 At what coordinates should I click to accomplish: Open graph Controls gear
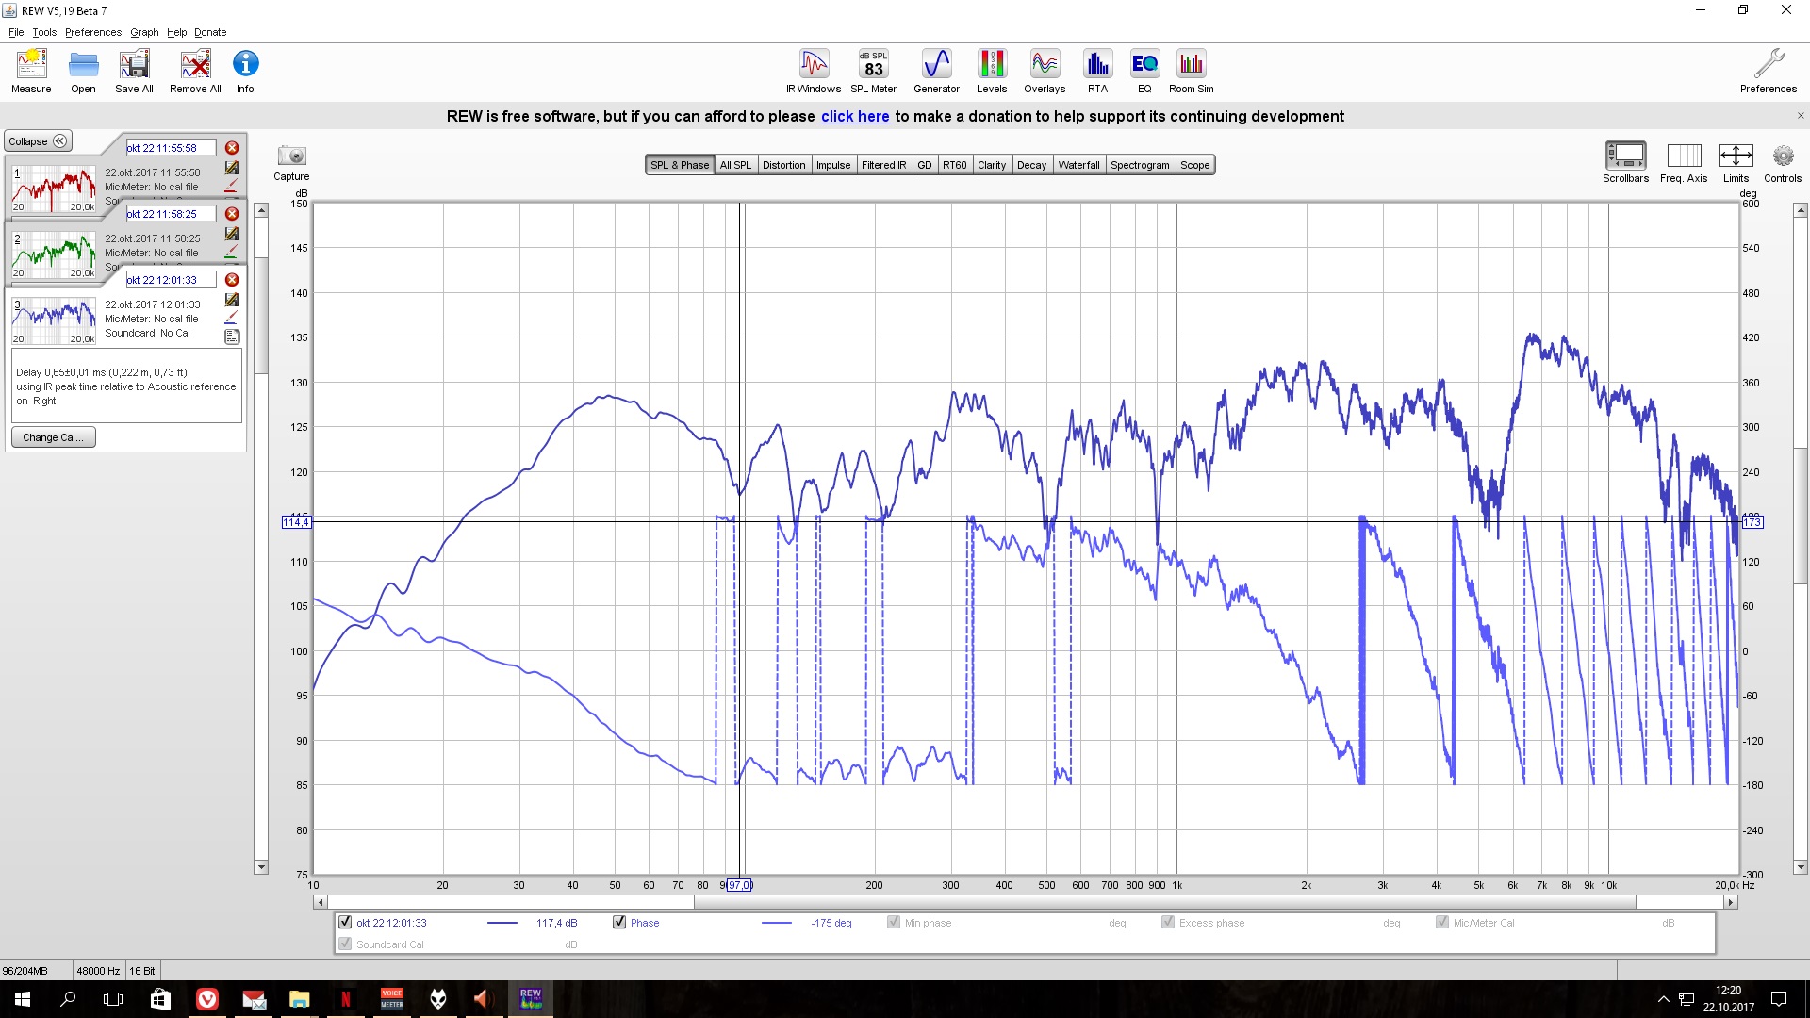1783,161
